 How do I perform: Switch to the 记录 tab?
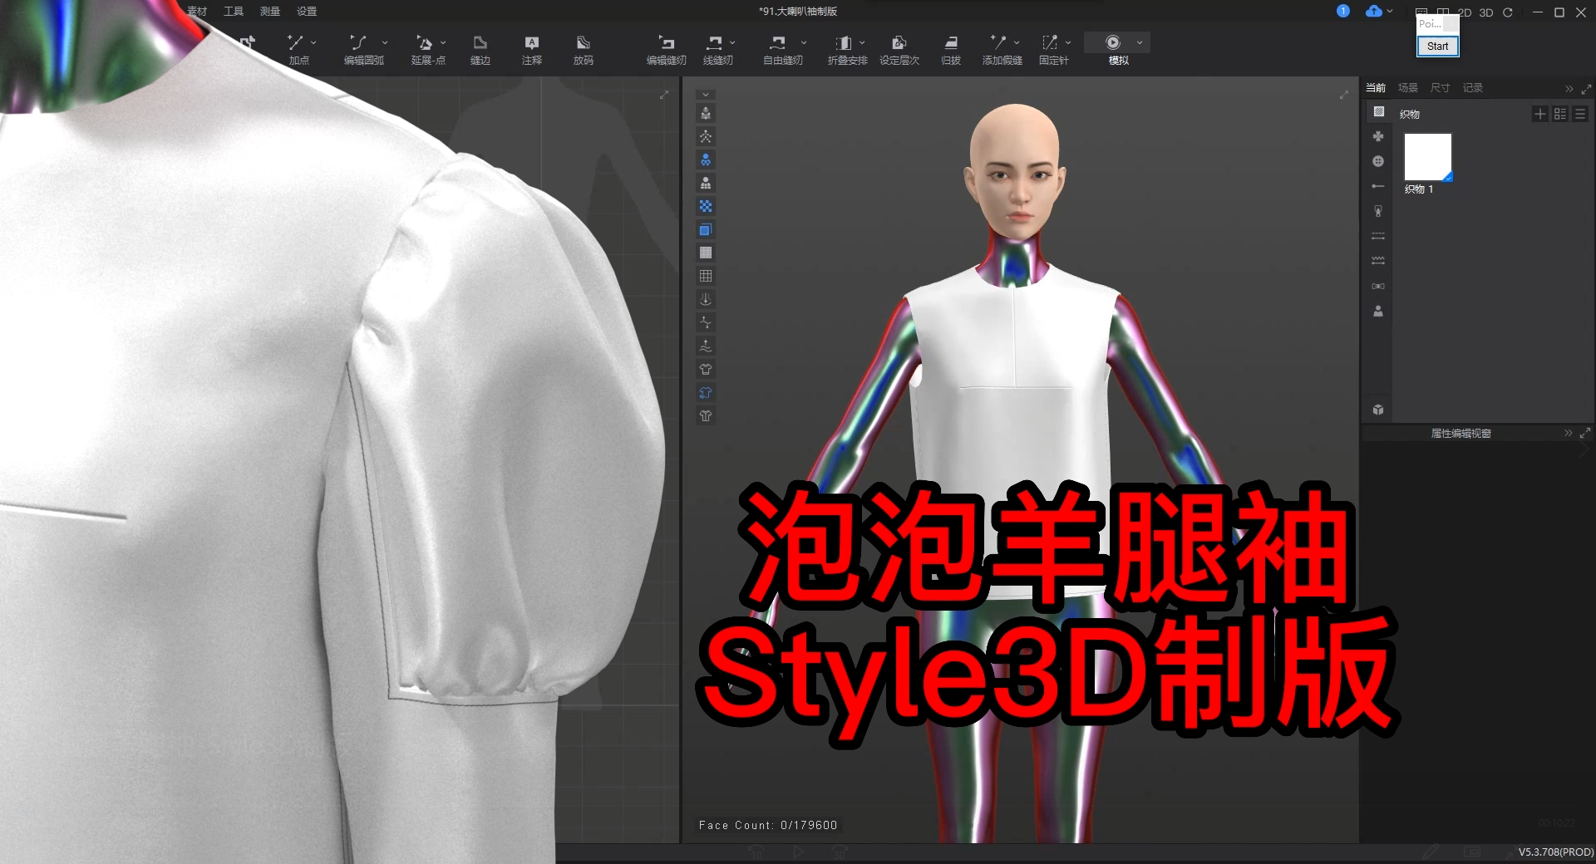1473,88
